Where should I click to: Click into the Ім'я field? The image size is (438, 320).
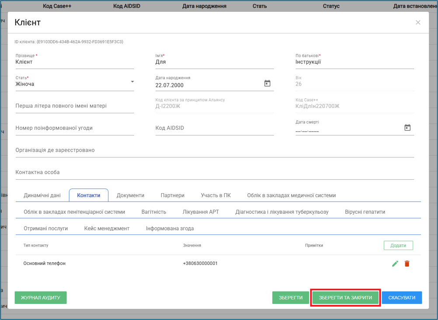(215, 62)
